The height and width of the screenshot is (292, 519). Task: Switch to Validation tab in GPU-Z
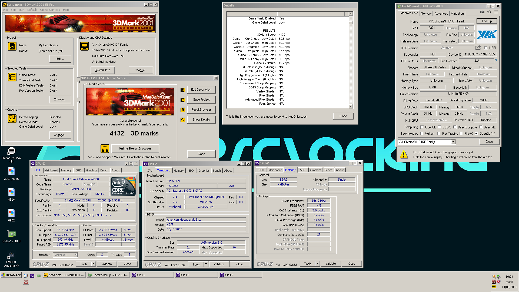457,14
